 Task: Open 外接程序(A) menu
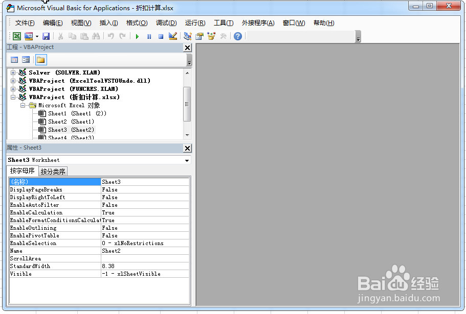click(x=258, y=23)
